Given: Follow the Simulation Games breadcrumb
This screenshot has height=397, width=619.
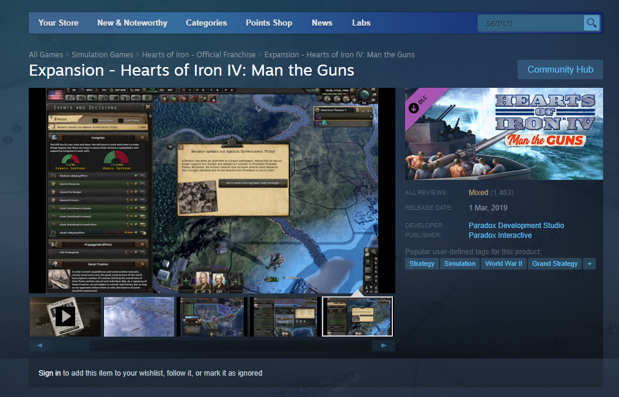Looking at the screenshot, I should pyautogui.click(x=102, y=55).
